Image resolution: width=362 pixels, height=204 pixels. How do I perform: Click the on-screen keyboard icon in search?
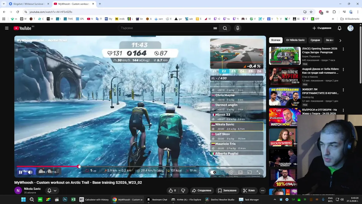click(x=215, y=28)
